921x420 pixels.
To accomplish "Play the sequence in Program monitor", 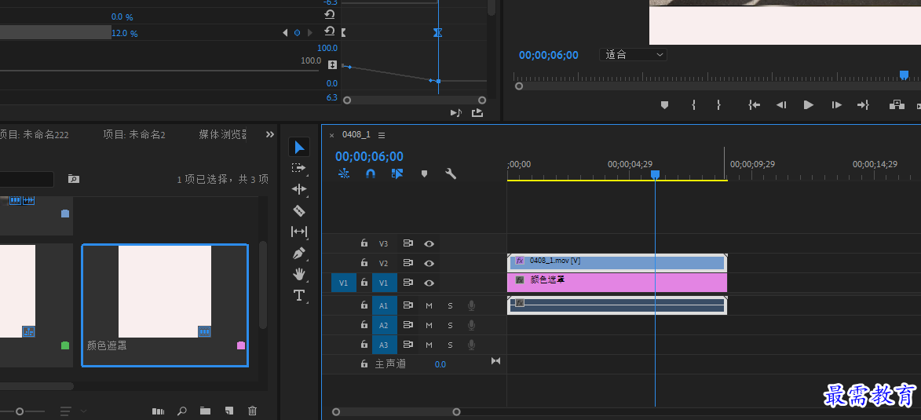I will tap(809, 104).
